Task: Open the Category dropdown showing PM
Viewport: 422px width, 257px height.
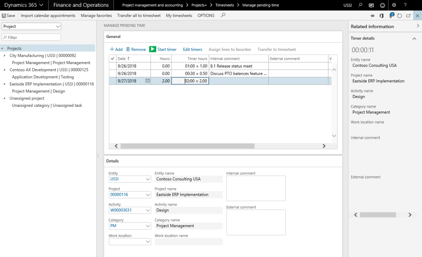Action: click(x=148, y=226)
